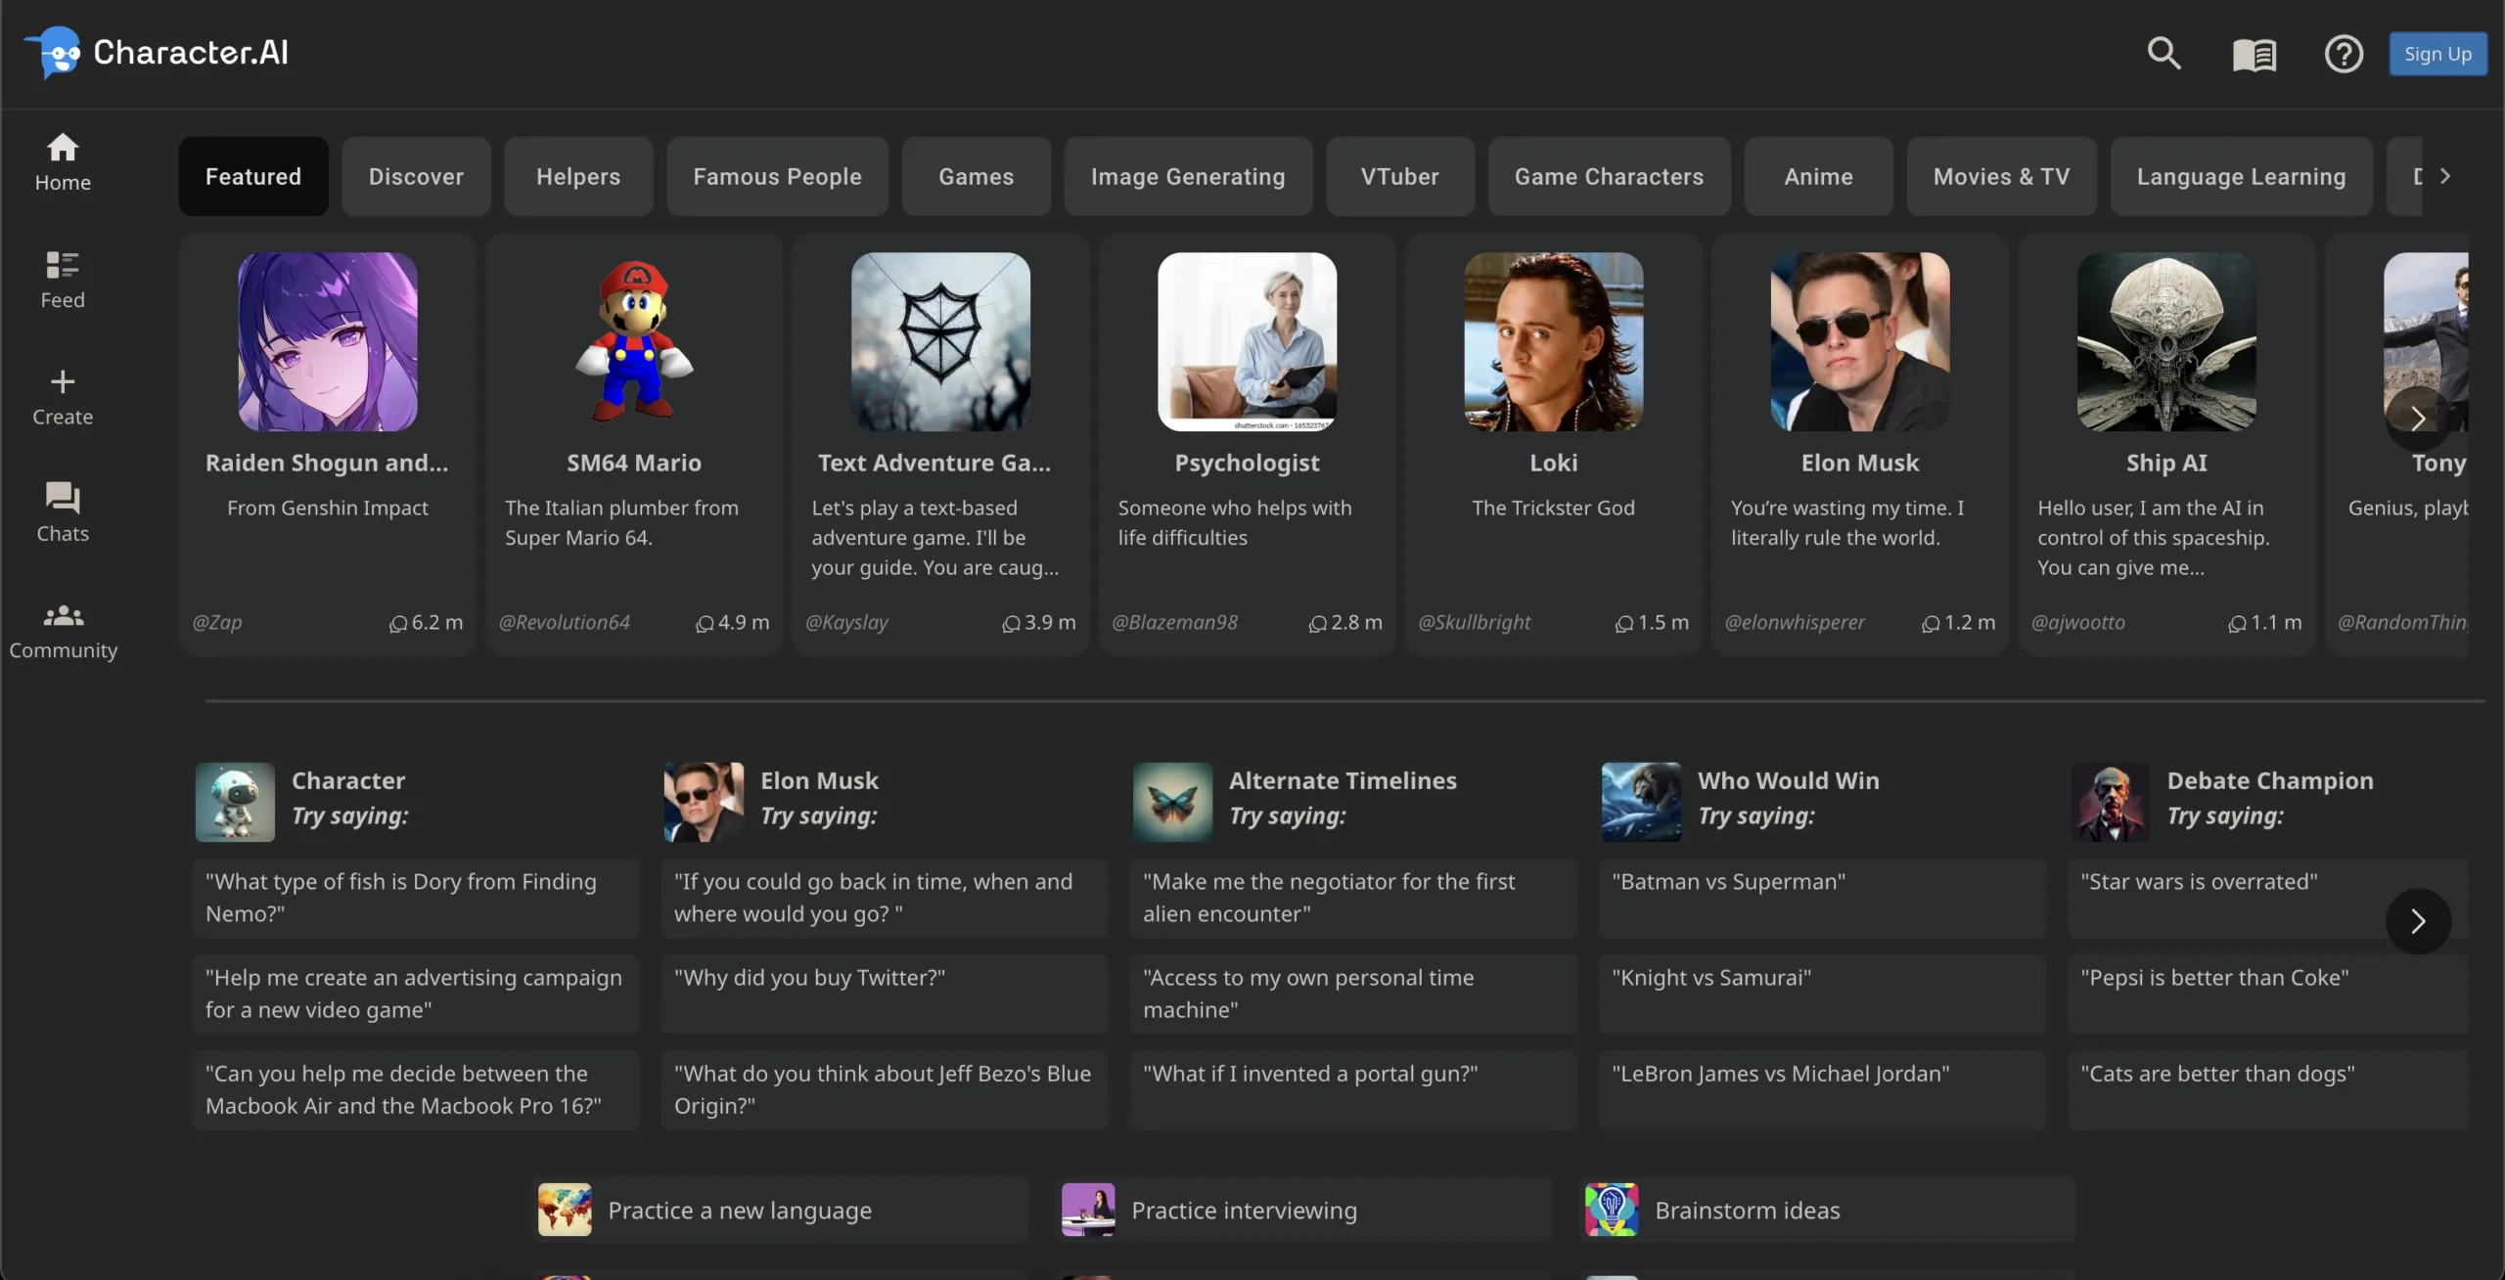Open Text Adventure Game spider web avatar
Screen dimensions: 2505x1280
(x=940, y=341)
